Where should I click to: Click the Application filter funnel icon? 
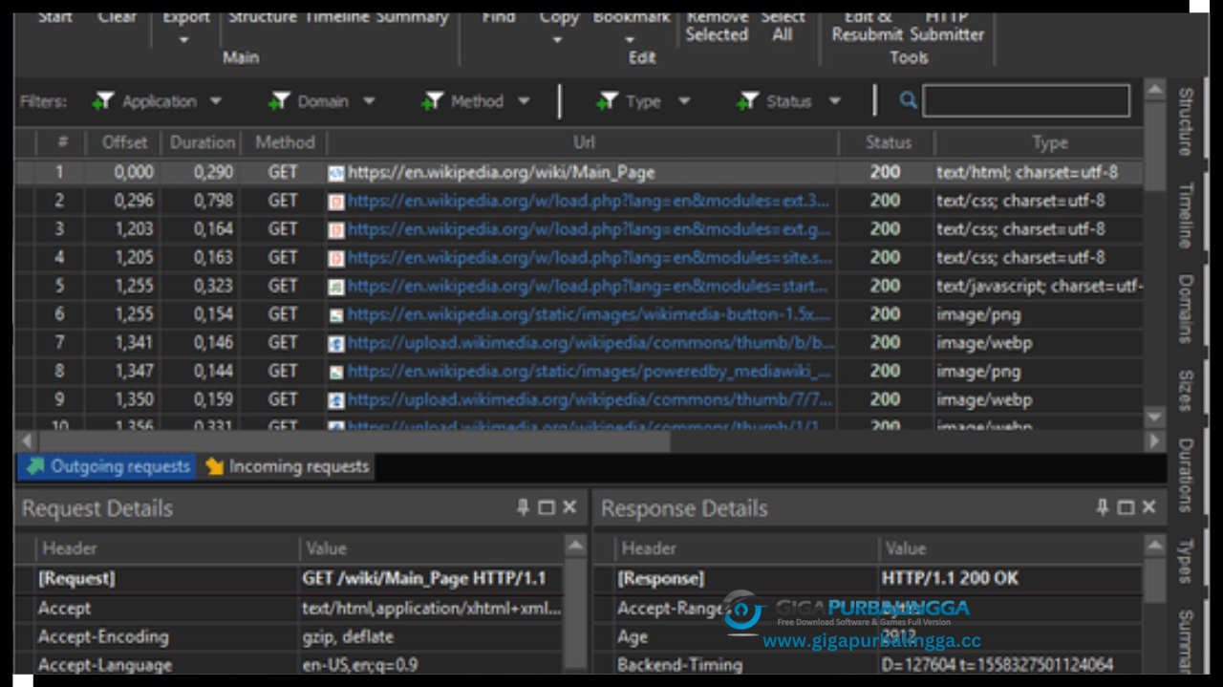coord(103,101)
